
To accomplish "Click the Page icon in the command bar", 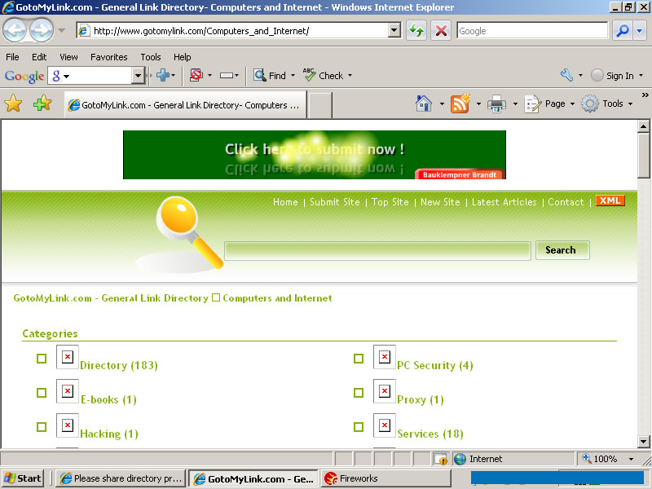I will click(533, 104).
